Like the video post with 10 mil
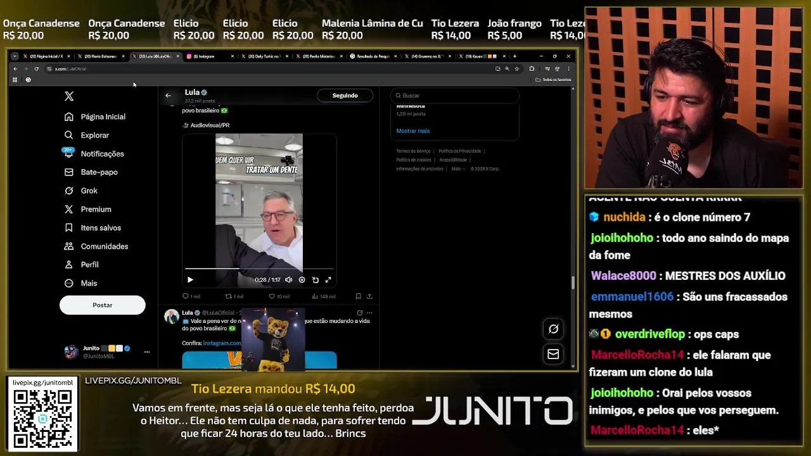 coord(279,296)
